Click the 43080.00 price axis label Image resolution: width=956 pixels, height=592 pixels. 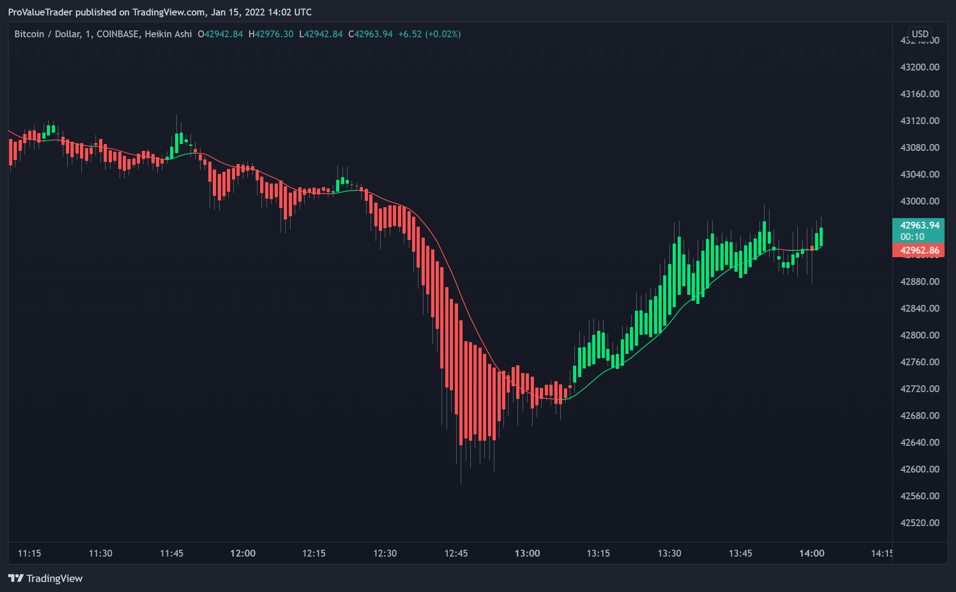click(x=920, y=148)
